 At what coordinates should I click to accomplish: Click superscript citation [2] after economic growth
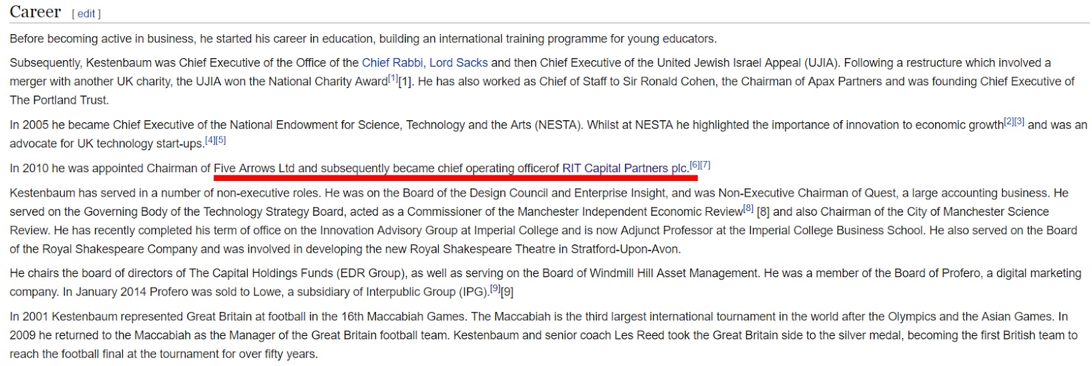tap(1009, 122)
